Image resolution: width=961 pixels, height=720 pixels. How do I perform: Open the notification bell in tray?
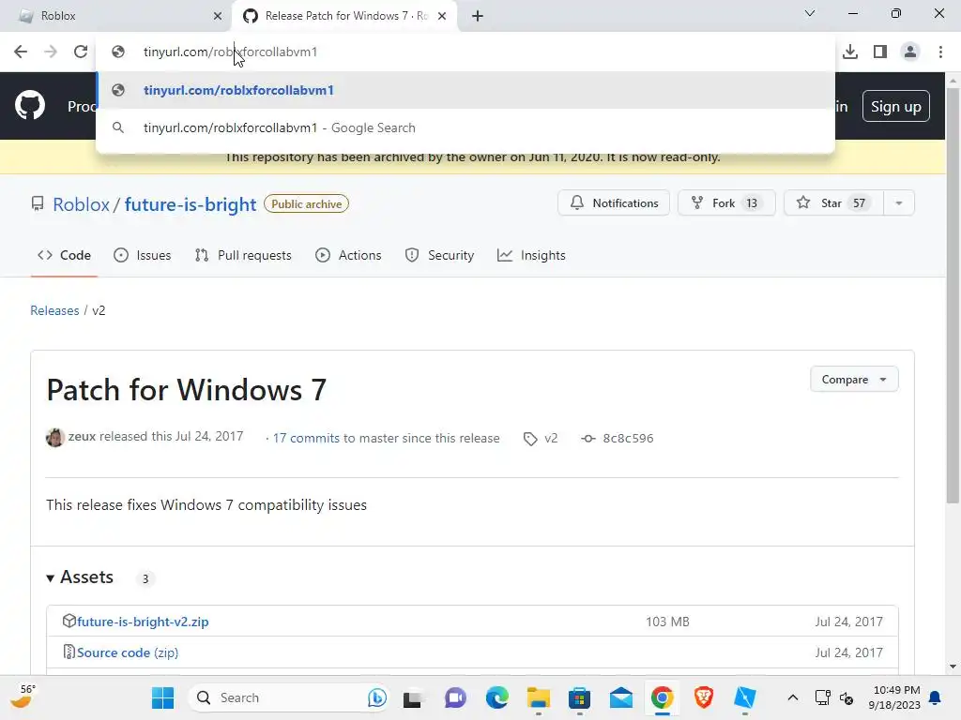tap(936, 697)
